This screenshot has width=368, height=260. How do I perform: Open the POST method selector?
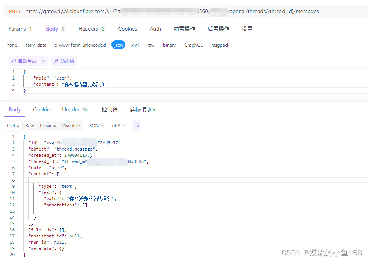15,12
